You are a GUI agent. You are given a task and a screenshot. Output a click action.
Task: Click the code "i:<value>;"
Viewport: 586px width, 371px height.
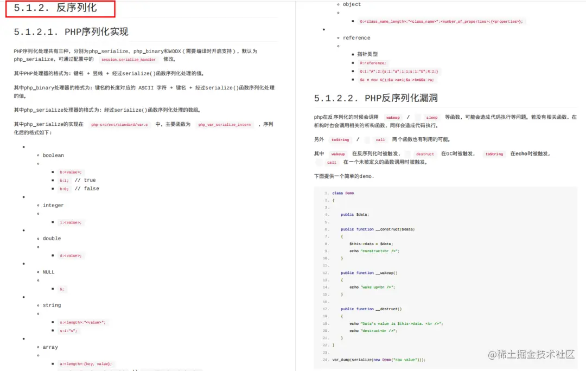(x=71, y=222)
